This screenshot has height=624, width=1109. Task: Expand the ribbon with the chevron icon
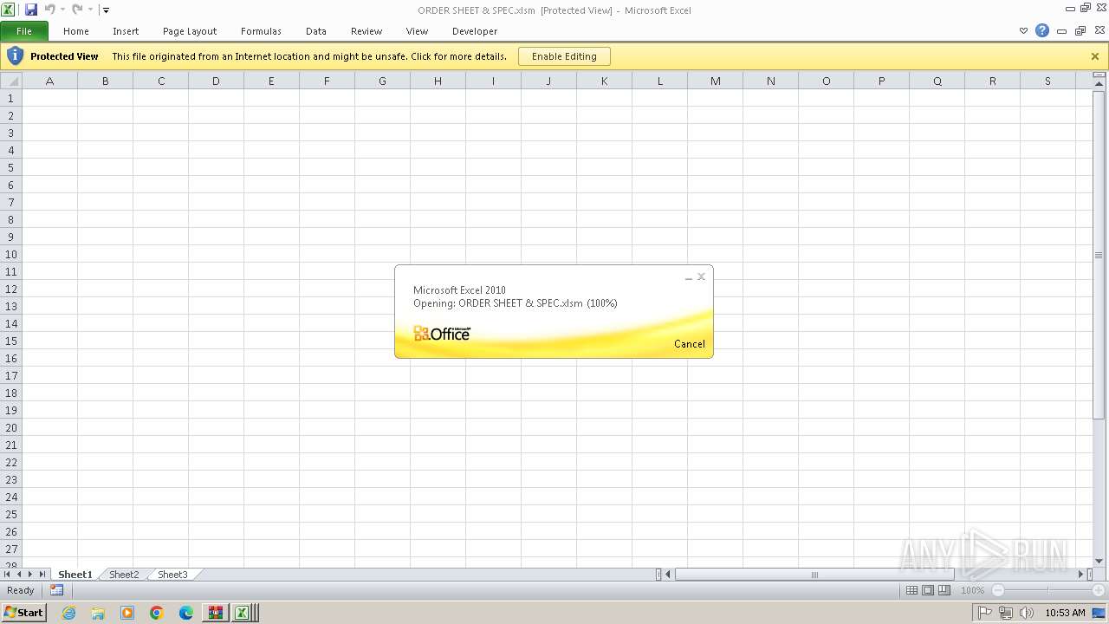point(1023,30)
